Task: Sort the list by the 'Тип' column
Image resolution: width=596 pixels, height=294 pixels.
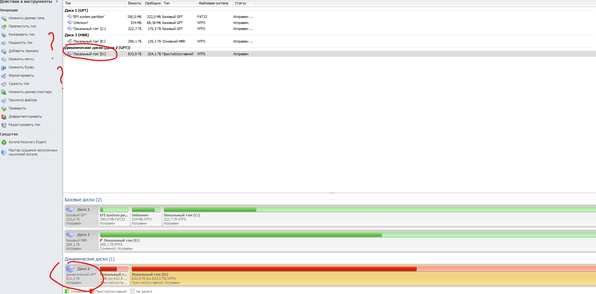Action: [180, 3]
